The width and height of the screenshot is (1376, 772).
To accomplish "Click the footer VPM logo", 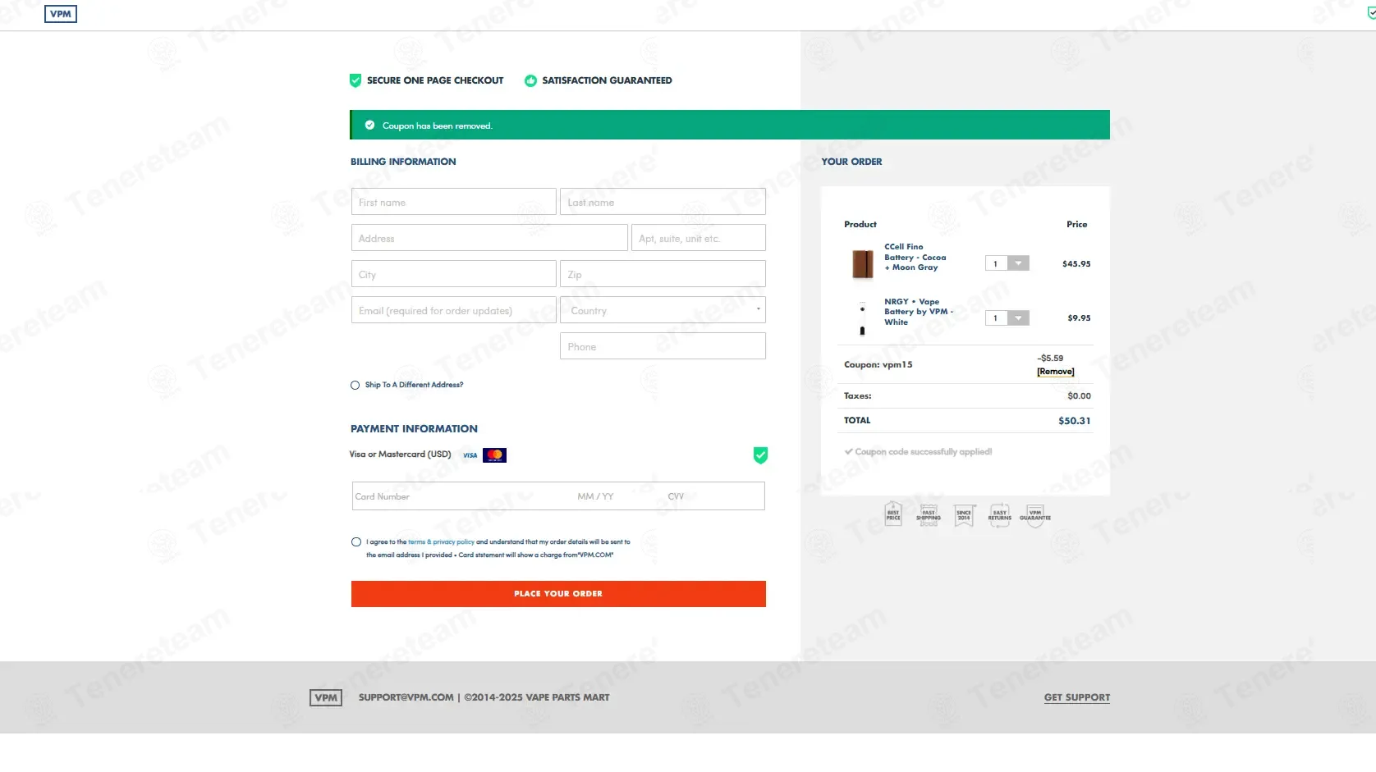I will pos(325,697).
